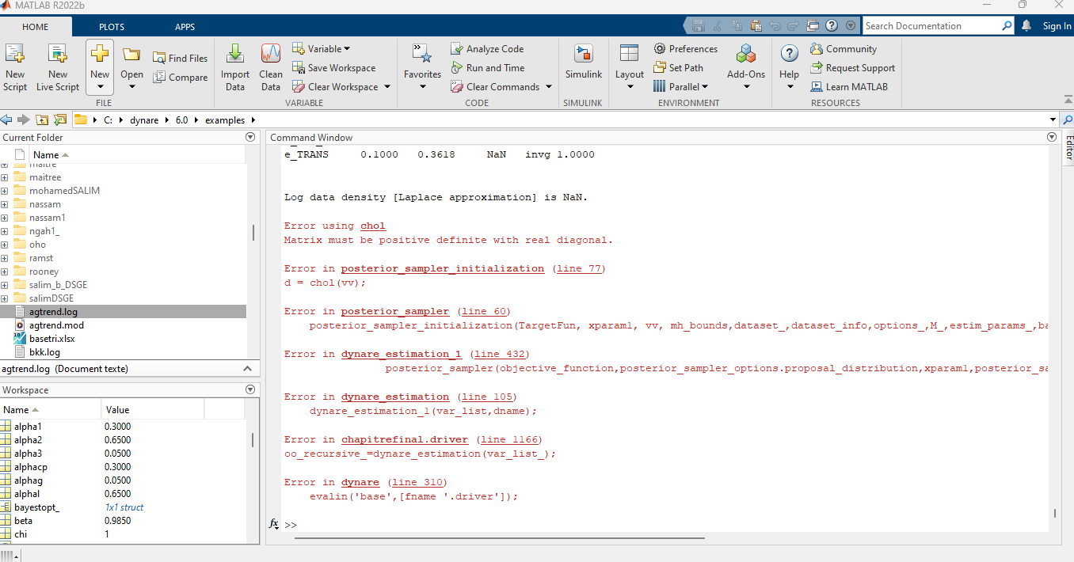1074x562 pixels.
Task: Click 'examples' in the address path
Action: pyautogui.click(x=226, y=120)
